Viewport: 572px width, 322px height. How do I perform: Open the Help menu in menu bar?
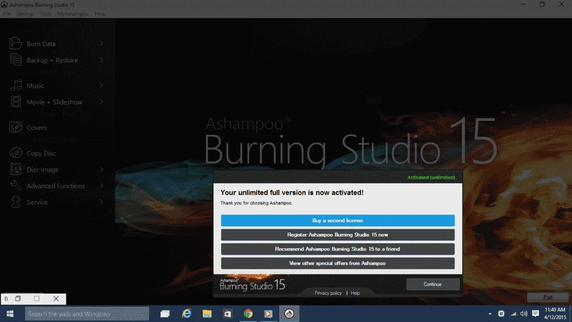point(100,14)
